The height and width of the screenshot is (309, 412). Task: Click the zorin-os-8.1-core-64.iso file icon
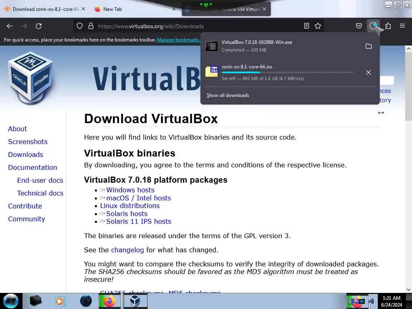pyautogui.click(x=212, y=71)
